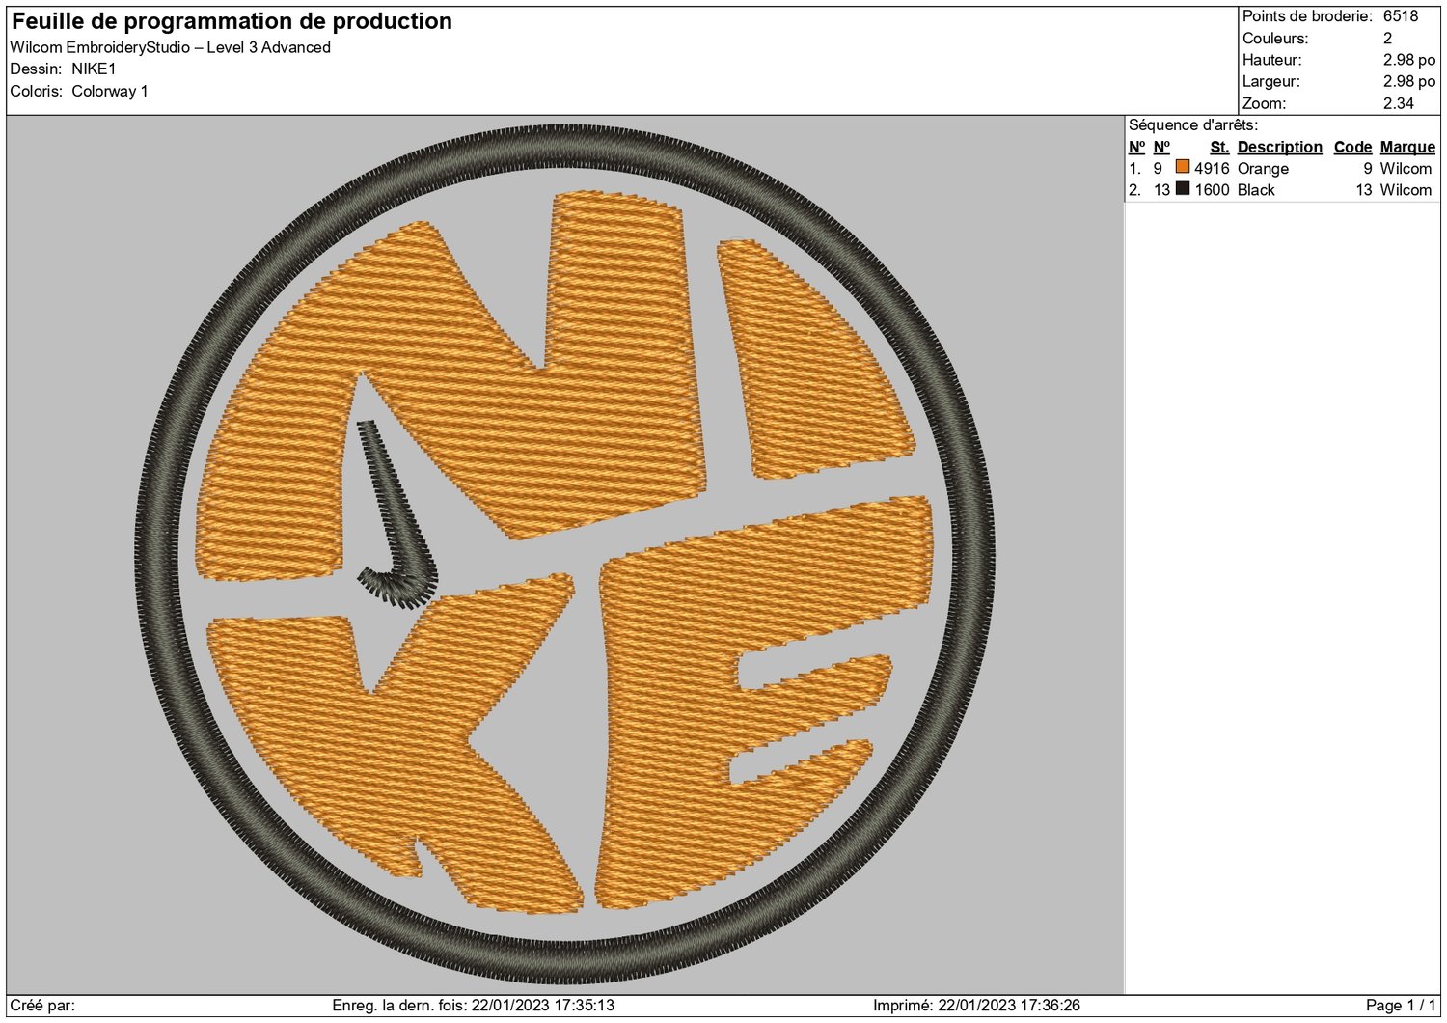Click the "Hauteur:" label
Image resolution: width=1447 pixels, height=1023 pixels.
tap(1271, 60)
